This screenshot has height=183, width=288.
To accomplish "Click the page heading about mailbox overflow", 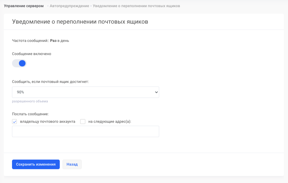I will 80,22.
